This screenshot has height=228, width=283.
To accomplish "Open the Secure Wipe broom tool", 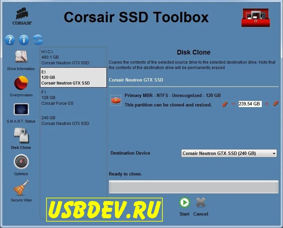I will 21,191.
